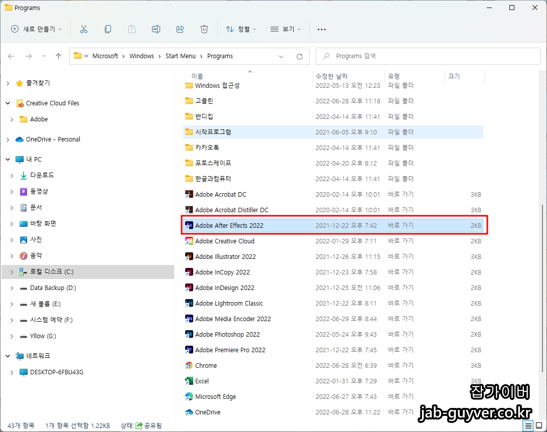Select the OneDrive shortcut icon in list
Viewport: 547px width, 432px height.
click(189, 412)
